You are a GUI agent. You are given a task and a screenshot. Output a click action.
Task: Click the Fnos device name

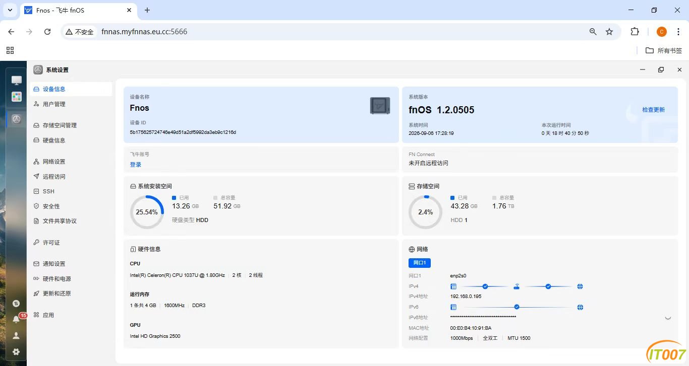tap(139, 108)
